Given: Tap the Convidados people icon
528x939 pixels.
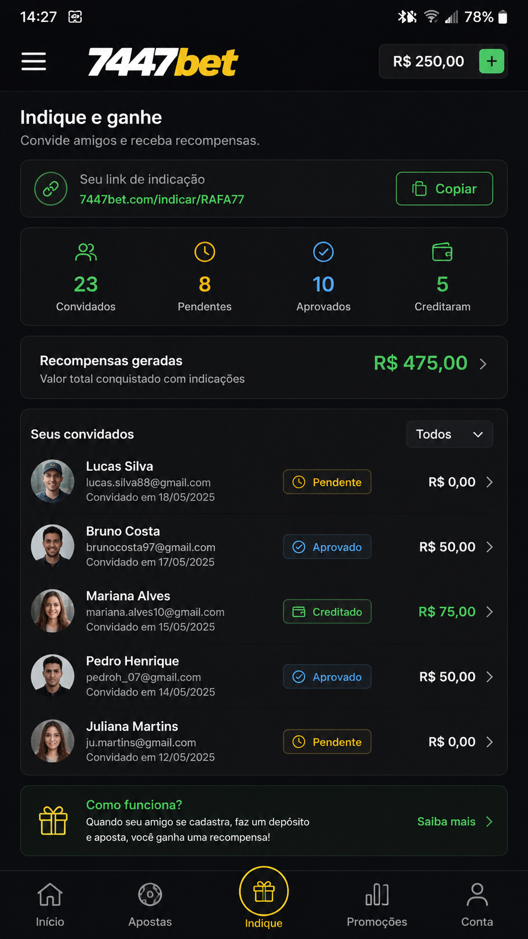Looking at the screenshot, I should [x=86, y=252].
